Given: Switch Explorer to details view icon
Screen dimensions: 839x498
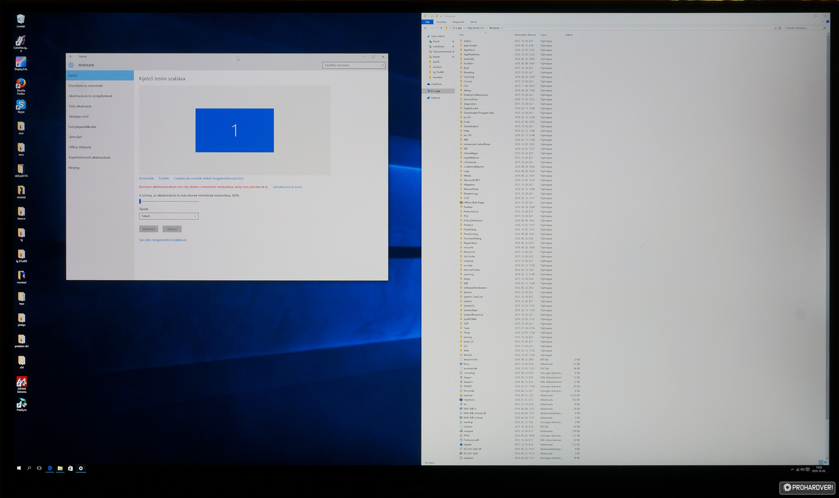Looking at the screenshot, I should (x=821, y=462).
